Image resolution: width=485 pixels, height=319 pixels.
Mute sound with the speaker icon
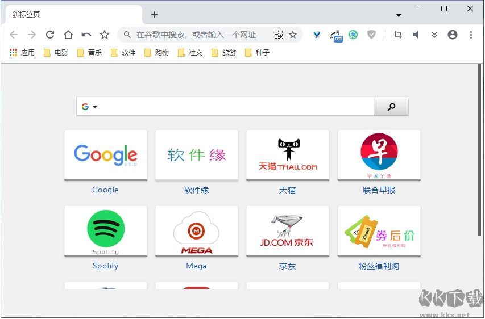(x=416, y=35)
